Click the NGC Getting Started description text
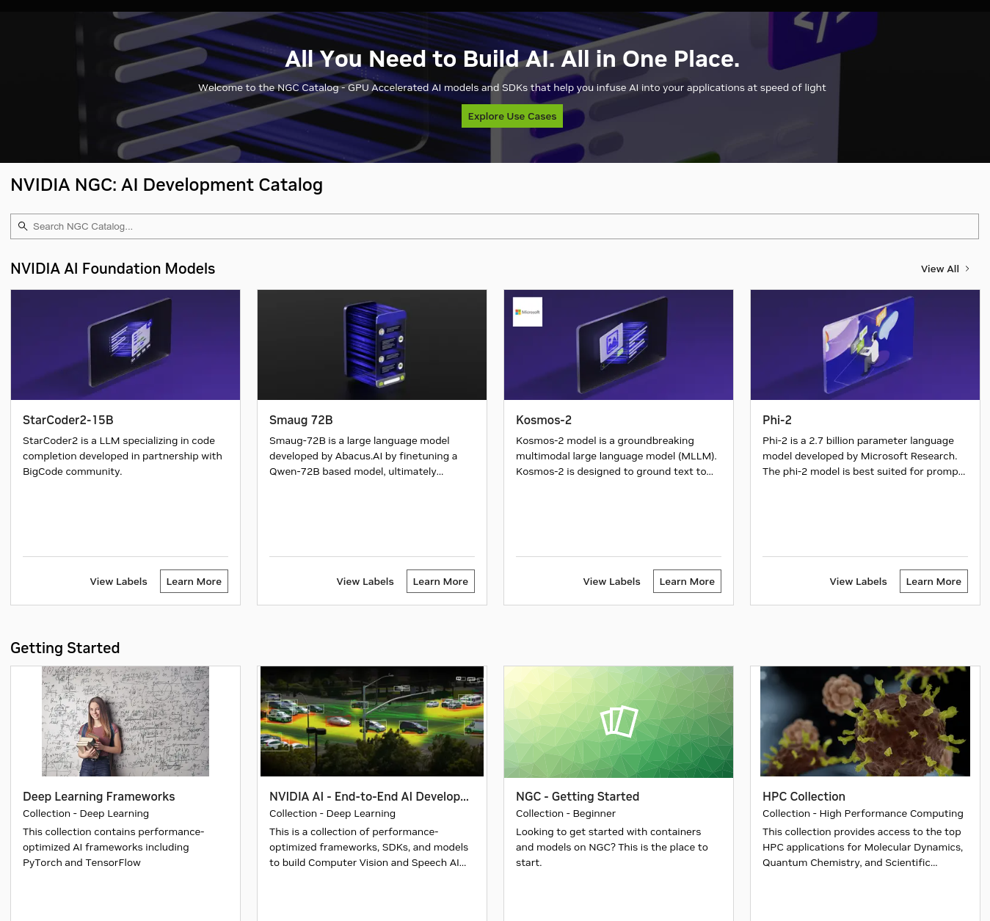Screen dimensions: 990x921 [x=612, y=847]
